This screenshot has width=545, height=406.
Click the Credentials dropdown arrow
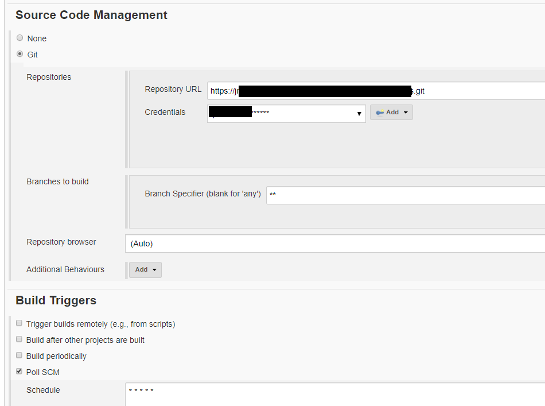[359, 114]
